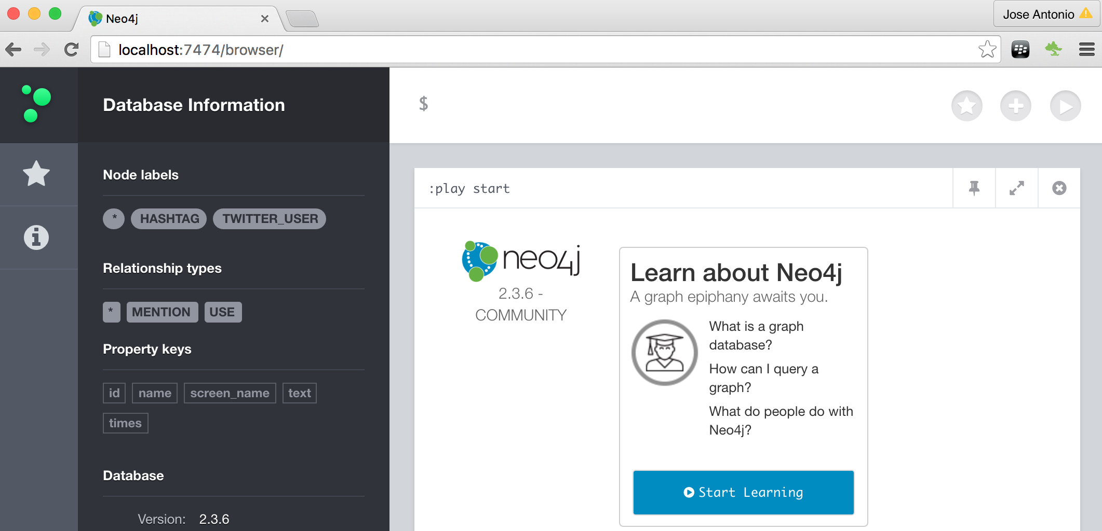1102x531 pixels.
Task: Click the graduate student illustration
Action: pos(664,353)
